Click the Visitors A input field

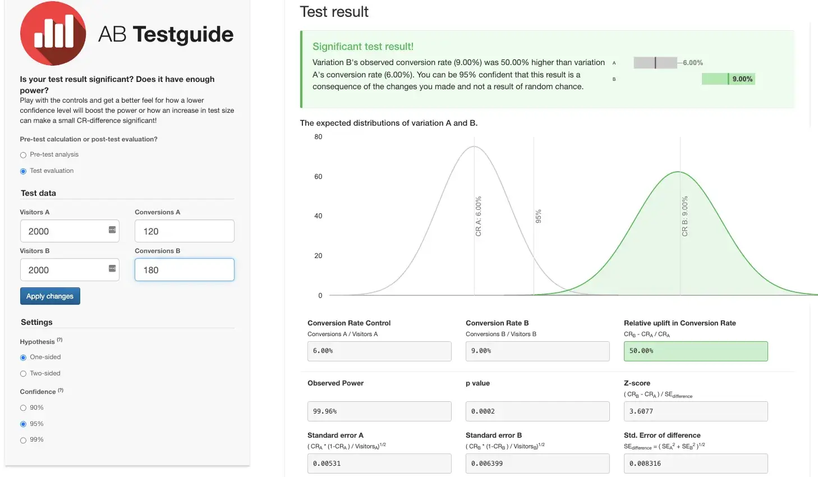click(x=65, y=231)
